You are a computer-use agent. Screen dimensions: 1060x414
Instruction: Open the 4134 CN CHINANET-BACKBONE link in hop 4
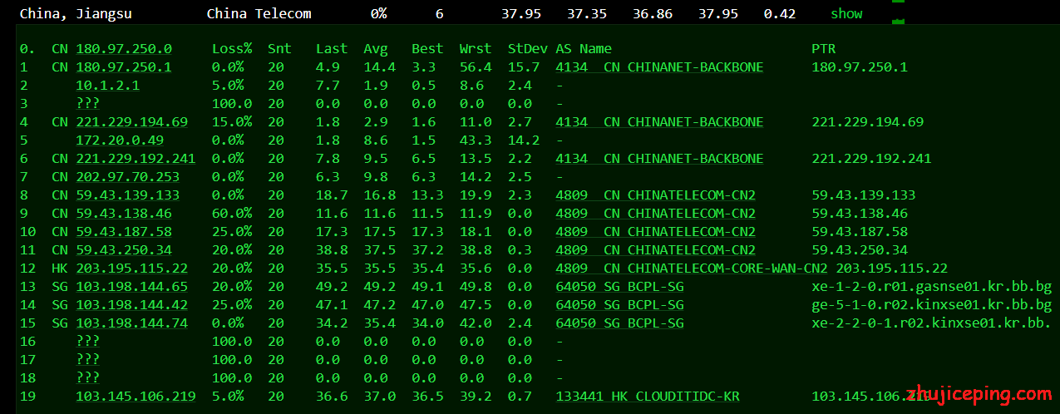(x=659, y=122)
